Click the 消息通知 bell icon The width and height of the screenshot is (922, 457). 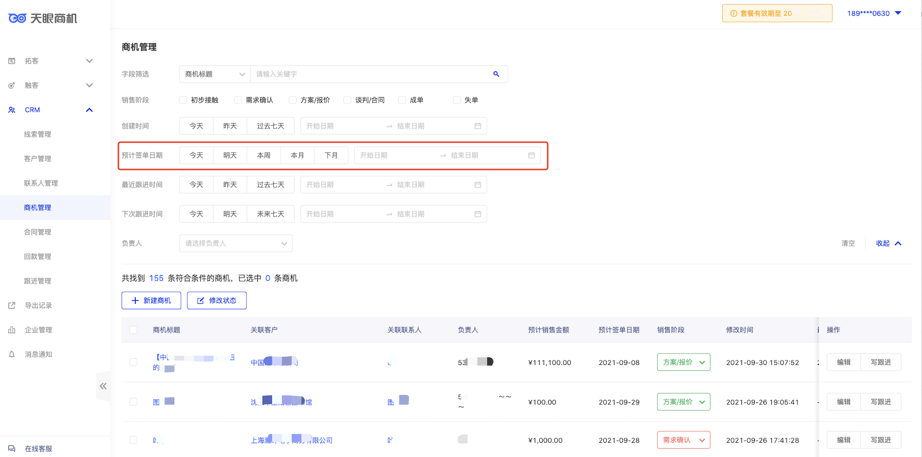12,354
